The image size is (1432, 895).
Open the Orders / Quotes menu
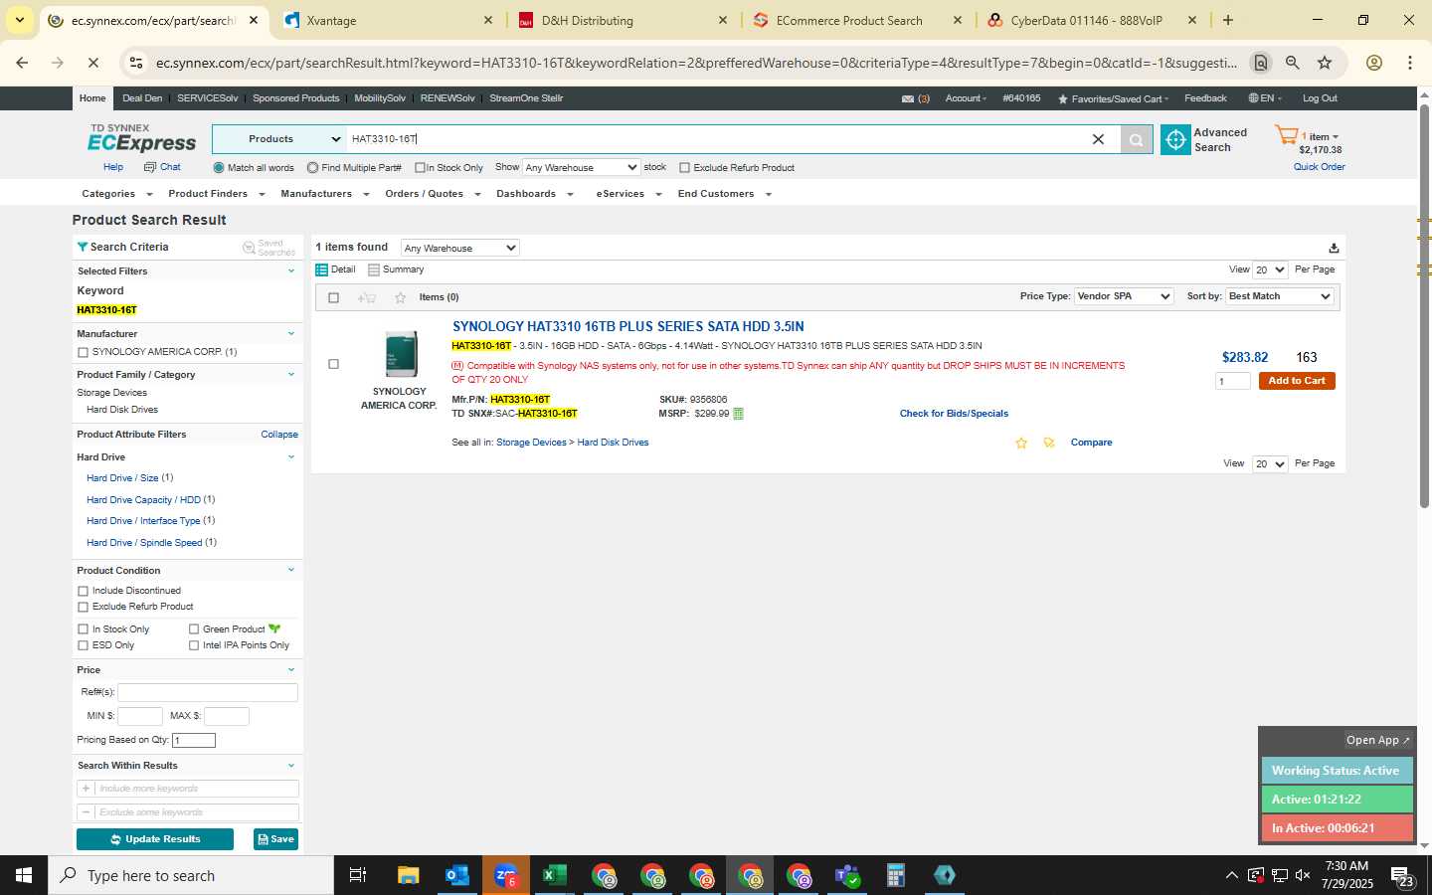[x=433, y=194]
